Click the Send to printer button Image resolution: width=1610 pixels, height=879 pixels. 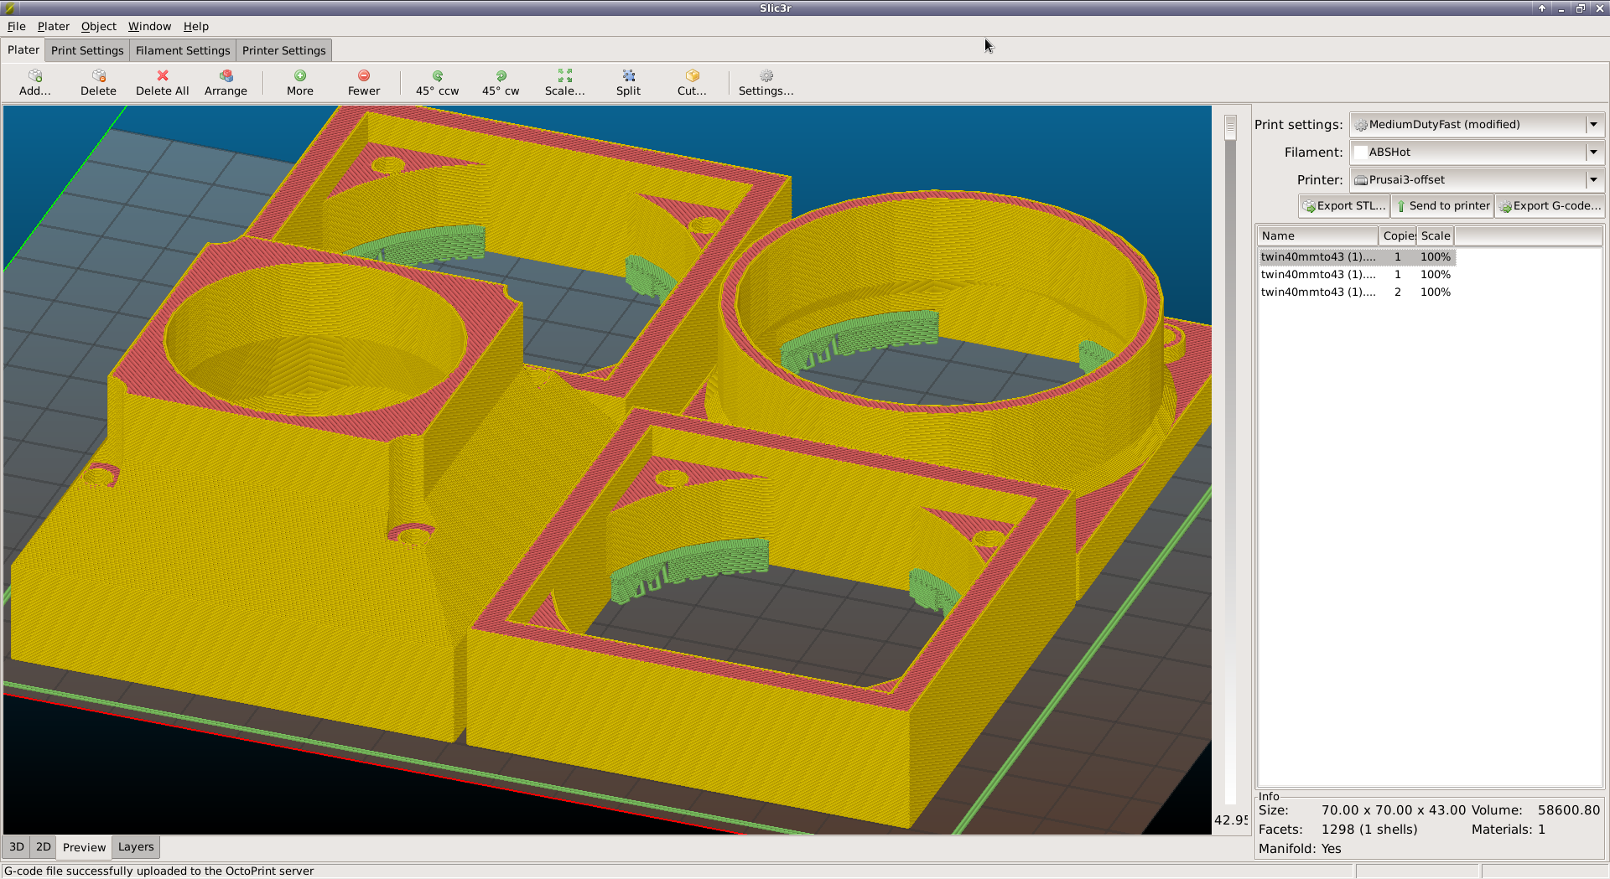(1441, 206)
